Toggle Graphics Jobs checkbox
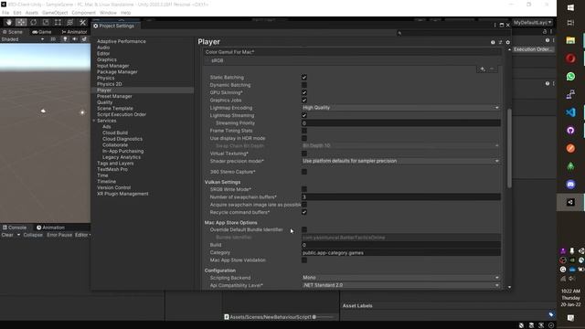Image resolution: width=585 pixels, height=329 pixels. coord(304,100)
